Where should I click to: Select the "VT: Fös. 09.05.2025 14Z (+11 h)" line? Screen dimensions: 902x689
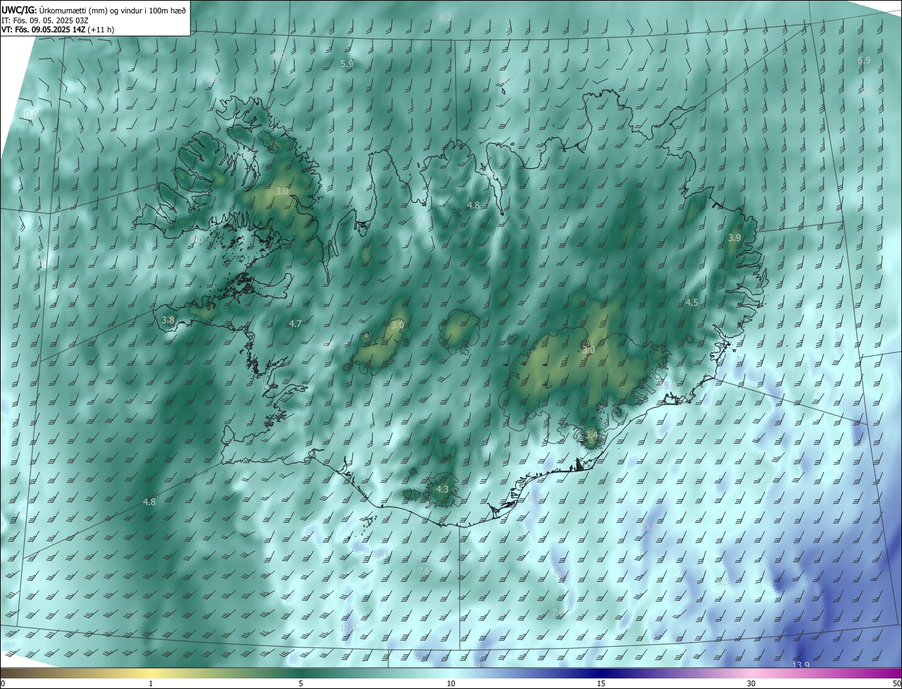pyautogui.click(x=58, y=30)
